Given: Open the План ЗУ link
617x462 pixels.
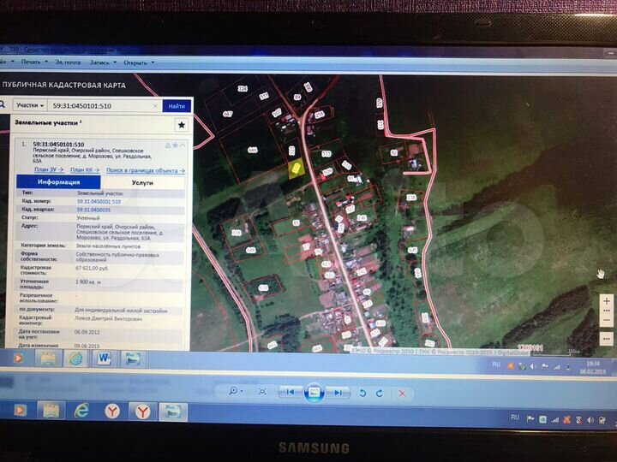Looking at the screenshot, I should click(x=48, y=170).
